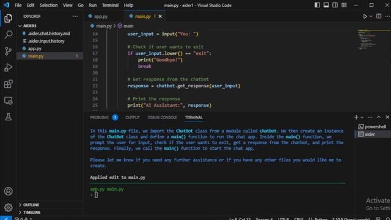Open the Explorer view in activity bar
Image resolution: width=391 pixels, height=220 pixels.
click(8, 18)
